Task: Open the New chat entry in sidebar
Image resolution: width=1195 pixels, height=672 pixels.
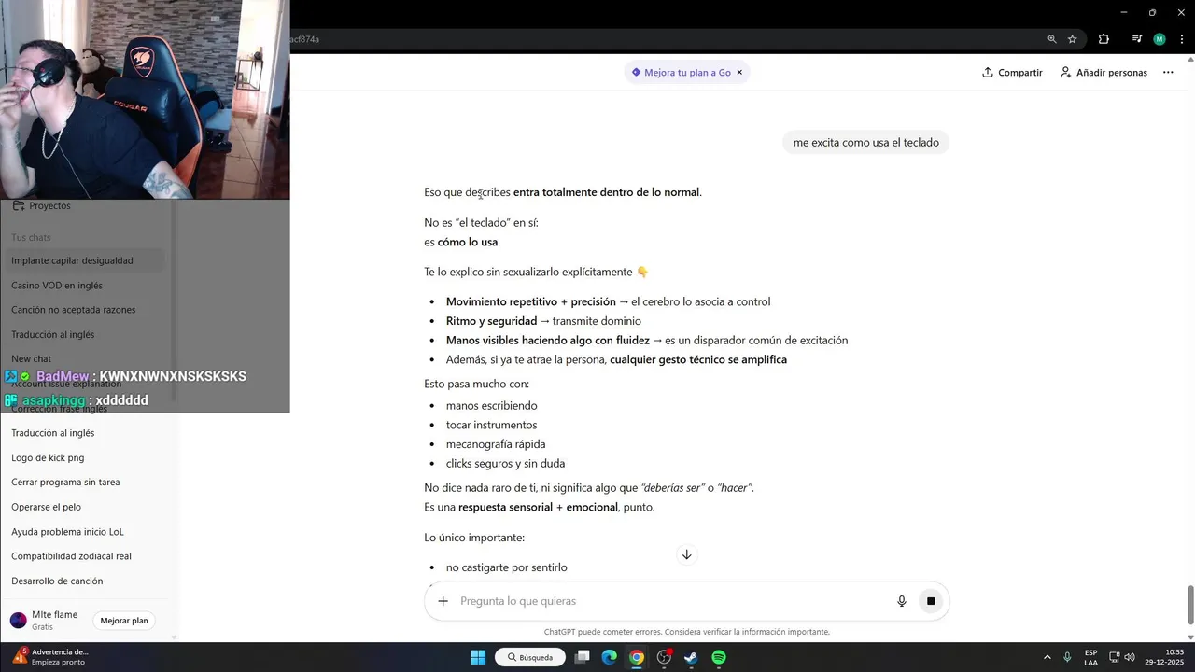Action: pyautogui.click(x=86, y=358)
